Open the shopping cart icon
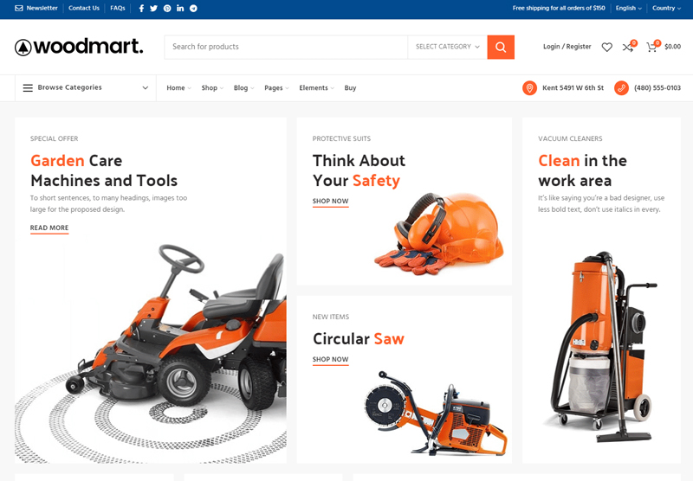 click(651, 47)
